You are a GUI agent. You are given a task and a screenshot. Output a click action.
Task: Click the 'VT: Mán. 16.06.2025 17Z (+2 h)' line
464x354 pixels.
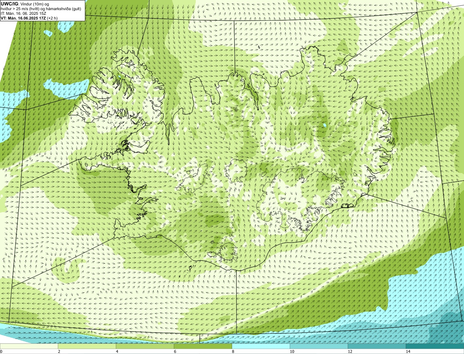click(x=29, y=18)
